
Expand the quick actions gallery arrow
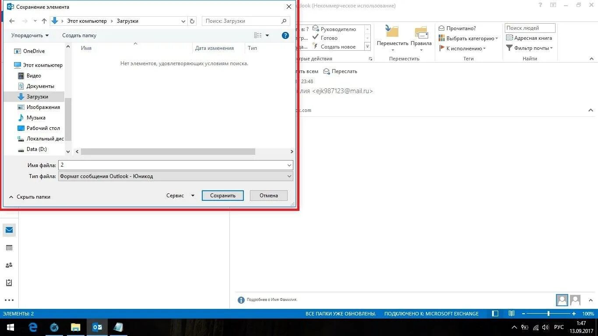[x=367, y=46]
